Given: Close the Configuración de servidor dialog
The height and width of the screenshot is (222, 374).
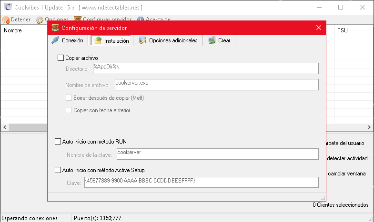Looking at the screenshot, I should (x=319, y=28).
